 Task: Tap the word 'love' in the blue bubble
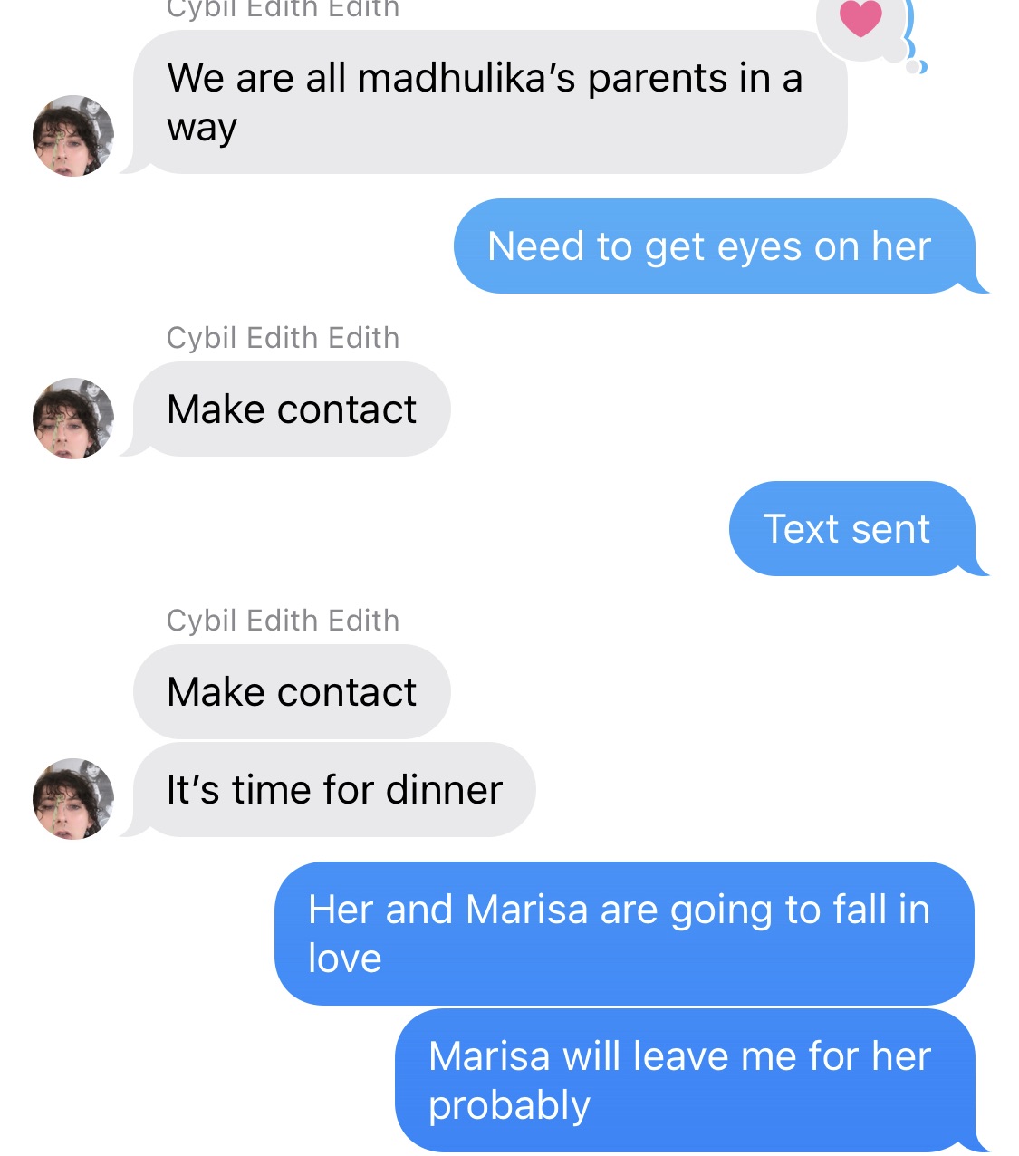coord(345,959)
